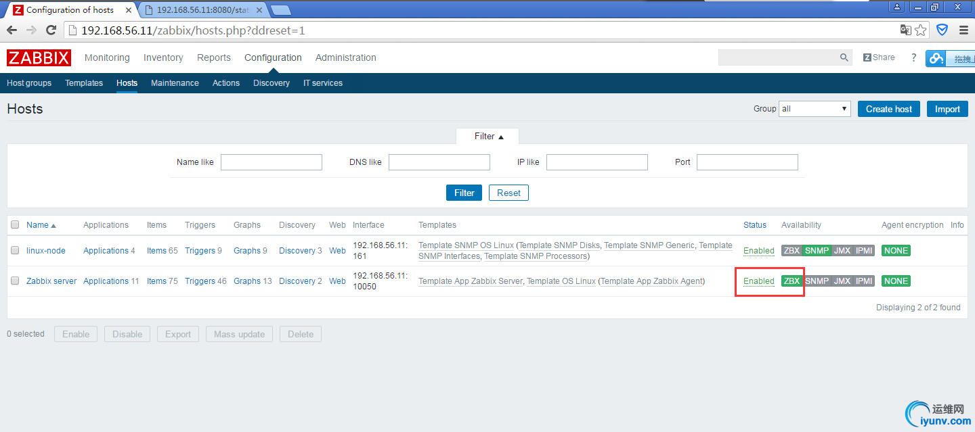This screenshot has height=432, width=975.
Task: Click the browser forward arrow
Action: pos(31,30)
